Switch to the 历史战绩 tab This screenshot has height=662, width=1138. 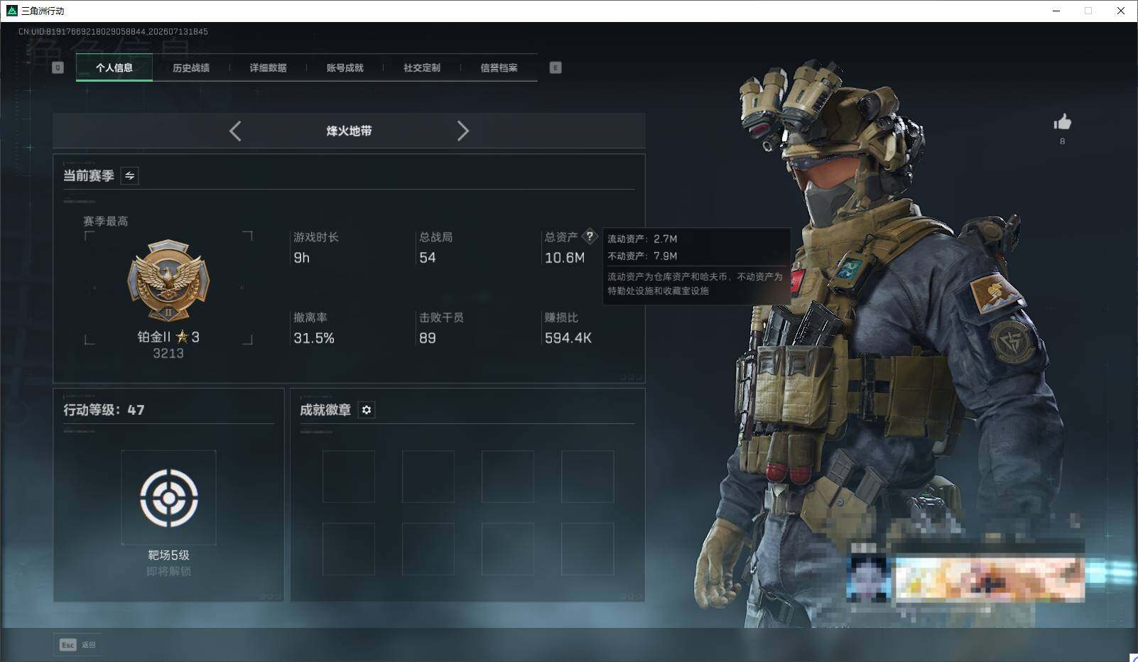click(x=191, y=67)
